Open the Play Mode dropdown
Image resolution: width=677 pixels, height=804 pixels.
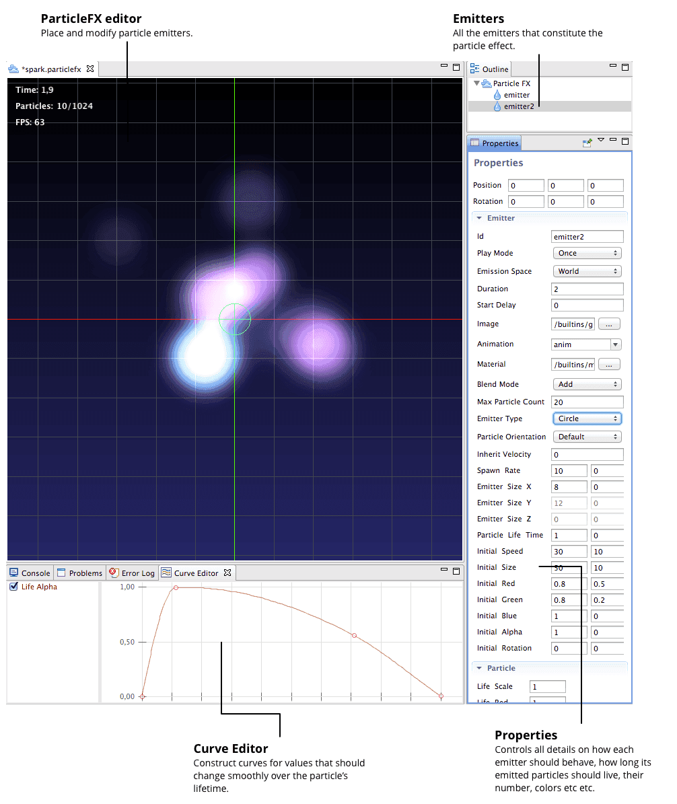pos(587,254)
